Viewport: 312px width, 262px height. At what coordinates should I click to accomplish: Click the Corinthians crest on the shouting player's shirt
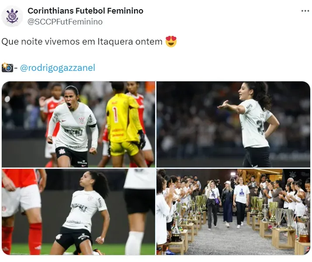[x=82, y=120]
